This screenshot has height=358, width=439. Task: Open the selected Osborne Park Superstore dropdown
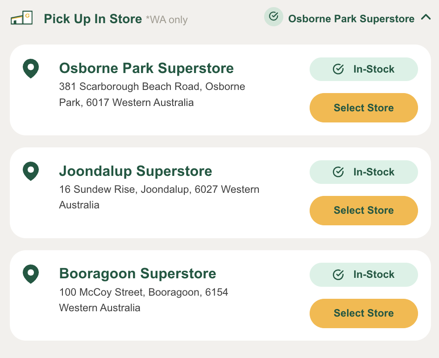[351, 19]
